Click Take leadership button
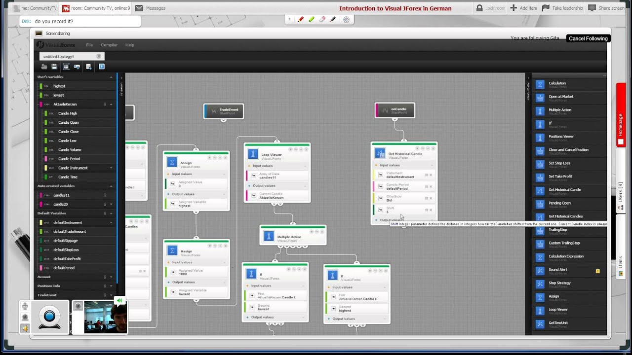Image resolution: width=632 pixels, height=355 pixels. pos(562,8)
